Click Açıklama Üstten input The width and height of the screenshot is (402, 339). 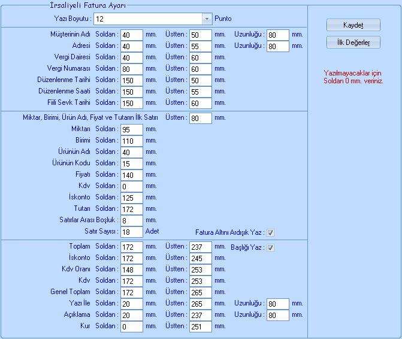point(201,316)
